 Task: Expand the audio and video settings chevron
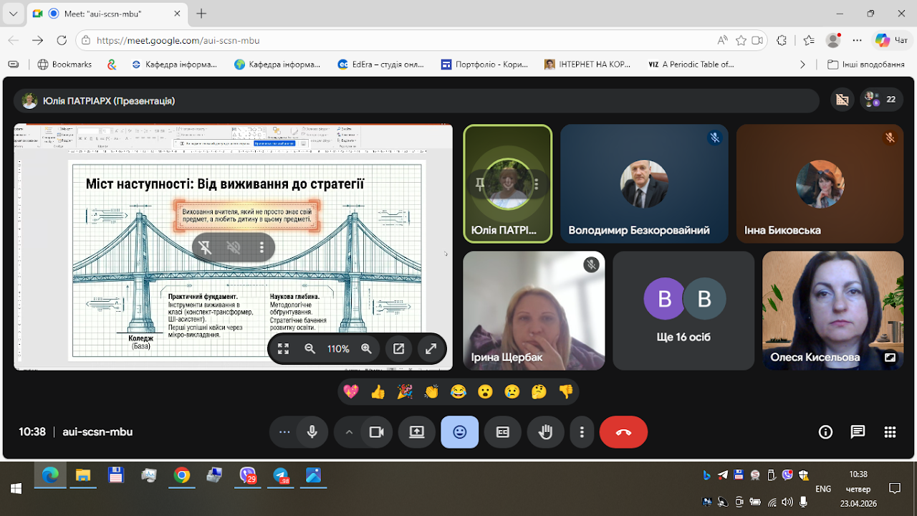click(349, 432)
